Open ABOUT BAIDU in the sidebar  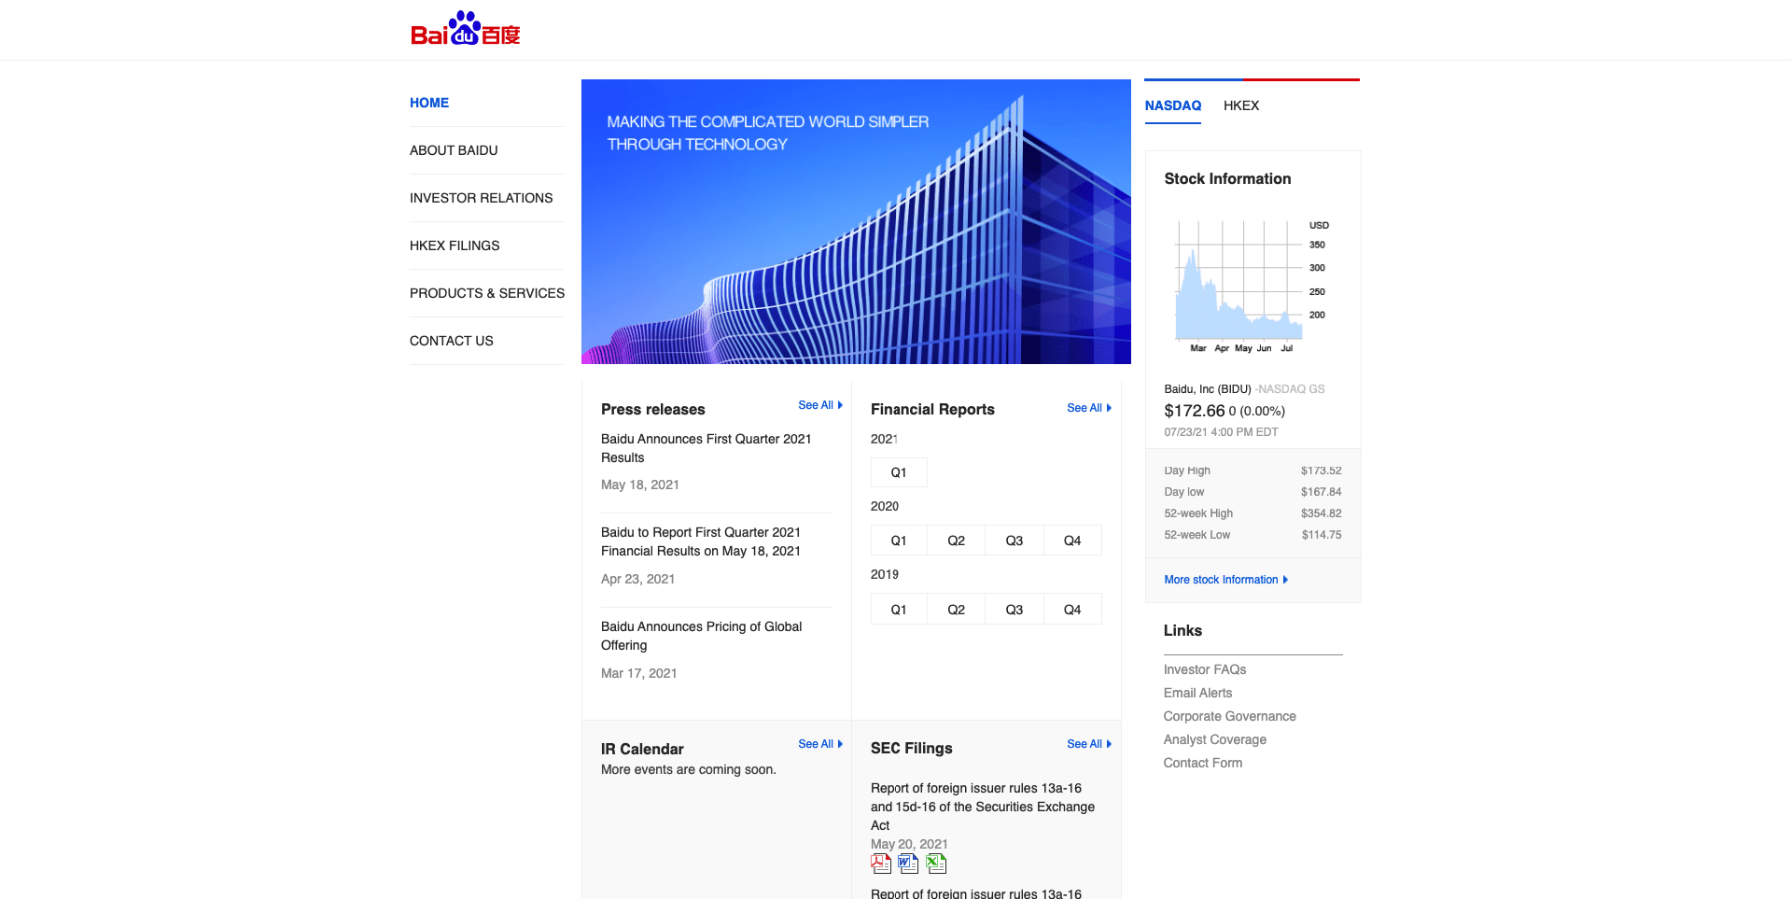(x=454, y=150)
